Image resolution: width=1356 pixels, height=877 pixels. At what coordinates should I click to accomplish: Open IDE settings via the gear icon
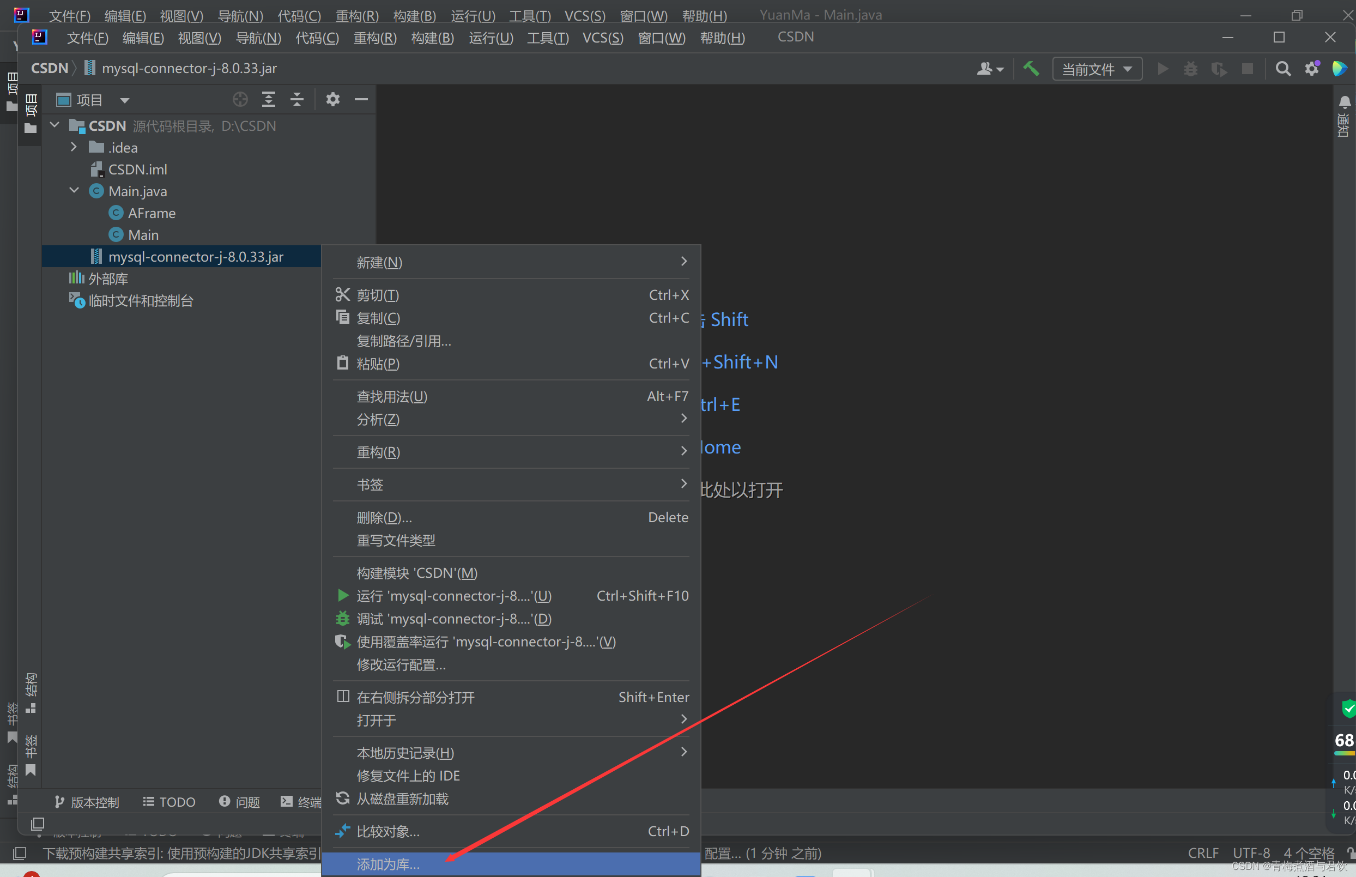click(1312, 68)
